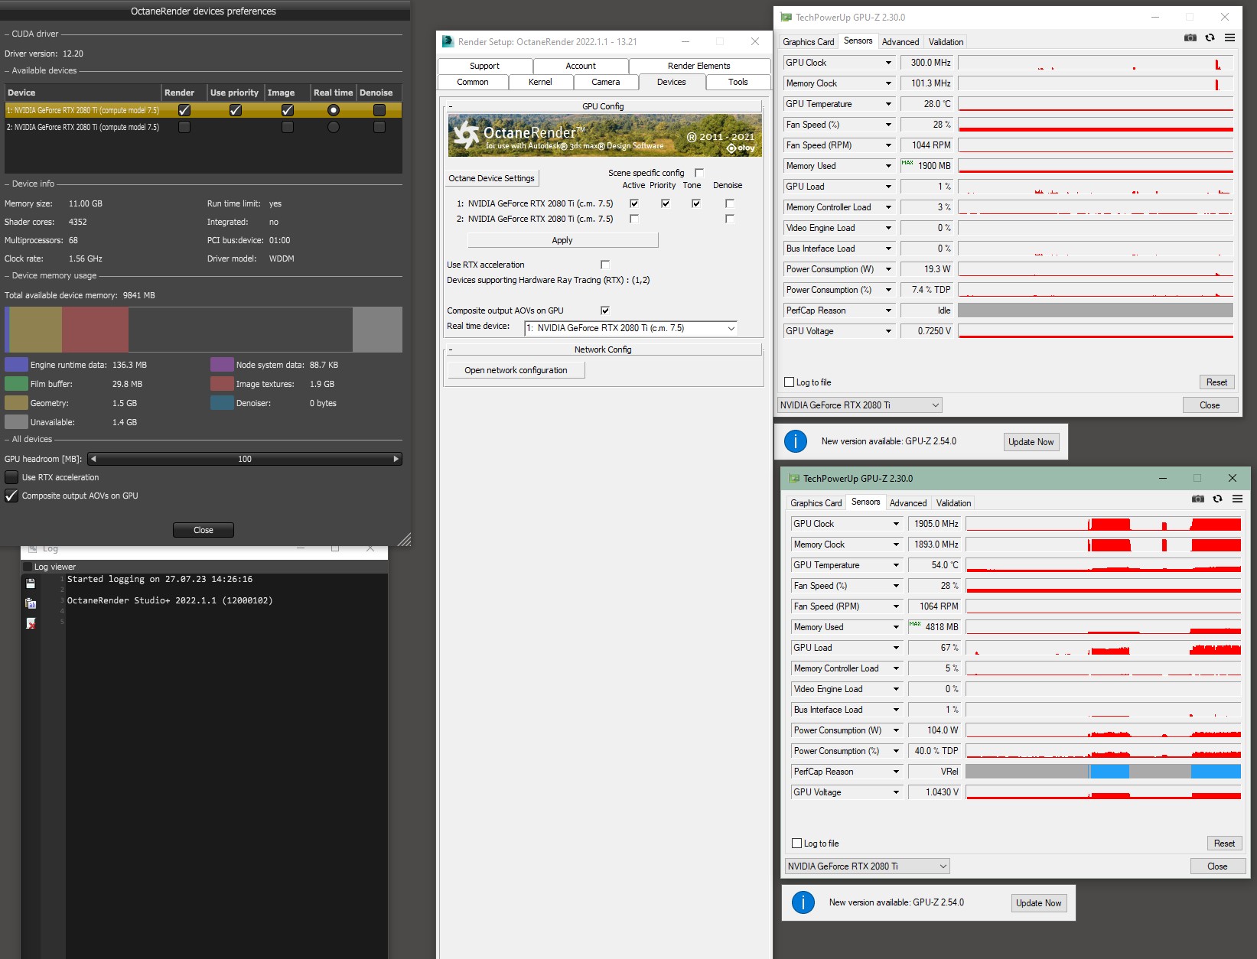Open Advanced tab in lower GPU-Z window
Screen dimensions: 1257x959
pyautogui.click(x=908, y=503)
